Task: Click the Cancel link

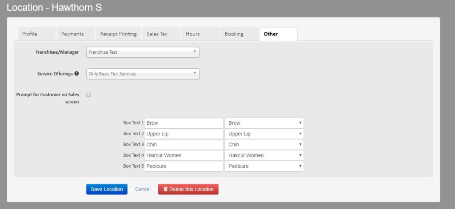Action: click(143, 189)
